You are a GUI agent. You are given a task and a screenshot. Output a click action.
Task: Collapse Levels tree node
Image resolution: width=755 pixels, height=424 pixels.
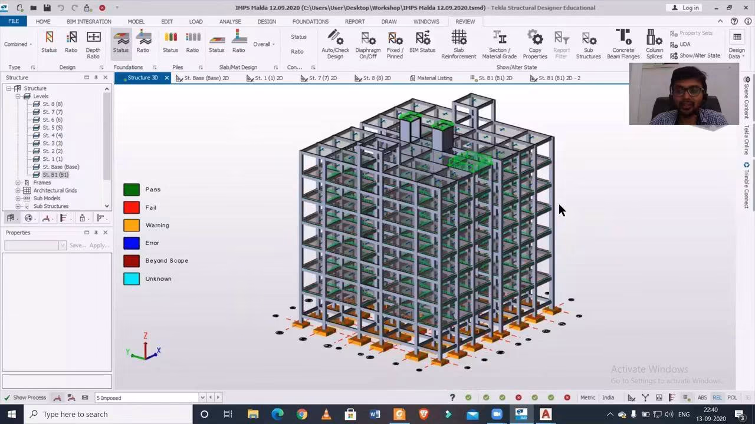18,96
